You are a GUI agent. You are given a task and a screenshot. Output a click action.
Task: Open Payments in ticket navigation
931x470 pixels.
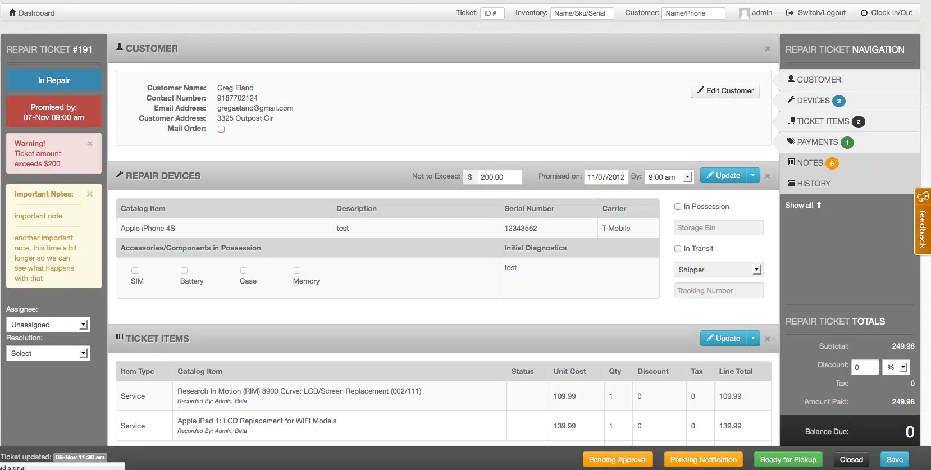817,142
